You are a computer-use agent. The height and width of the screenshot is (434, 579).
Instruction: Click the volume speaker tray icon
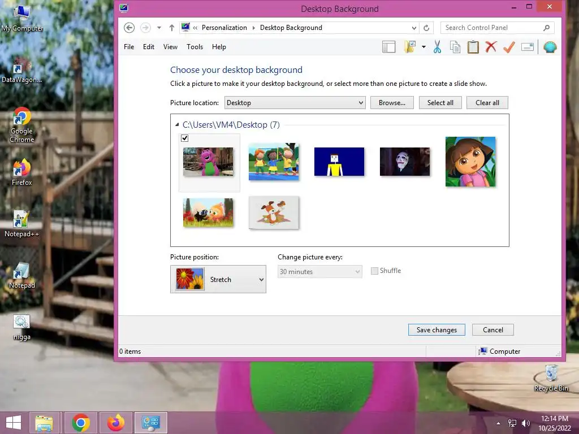(x=526, y=423)
